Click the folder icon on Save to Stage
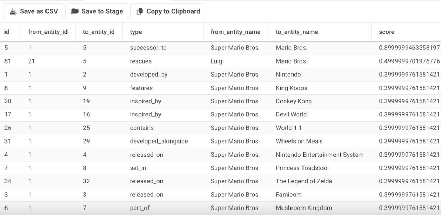441x215 pixels. pyautogui.click(x=74, y=11)
